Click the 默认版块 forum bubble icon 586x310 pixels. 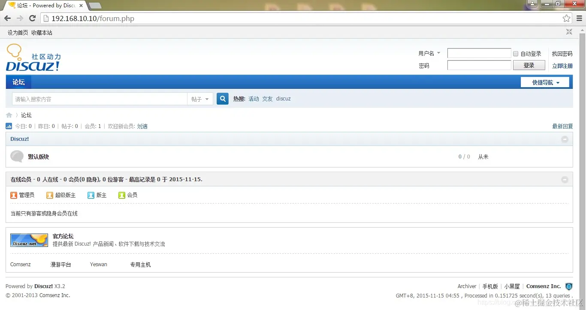(17, 156)
